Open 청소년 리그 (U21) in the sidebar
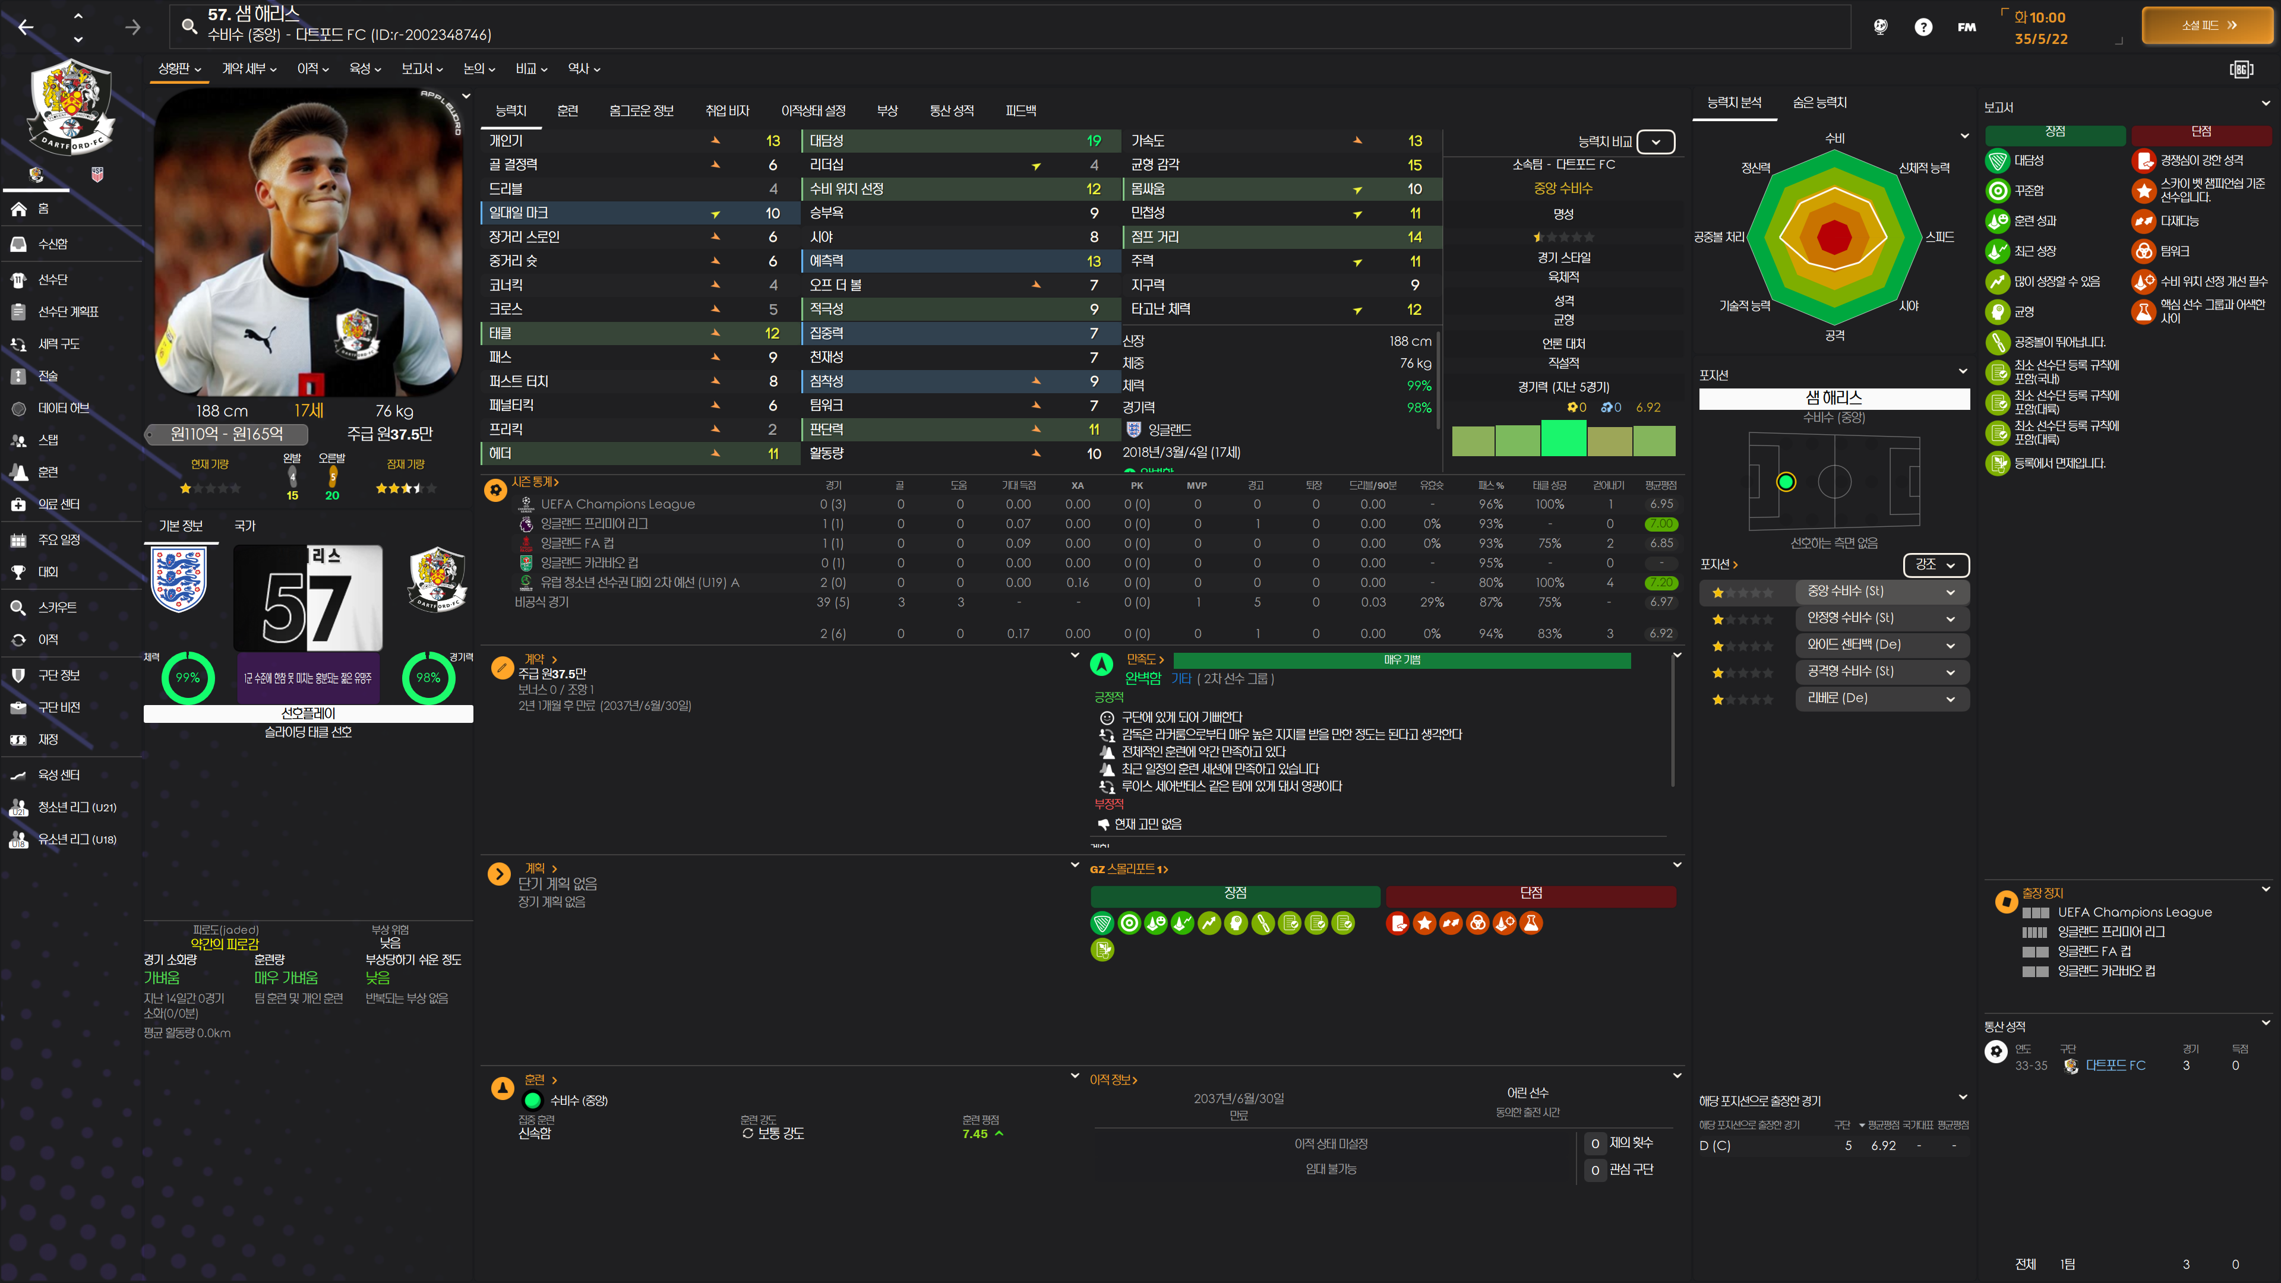 (71, 808)
